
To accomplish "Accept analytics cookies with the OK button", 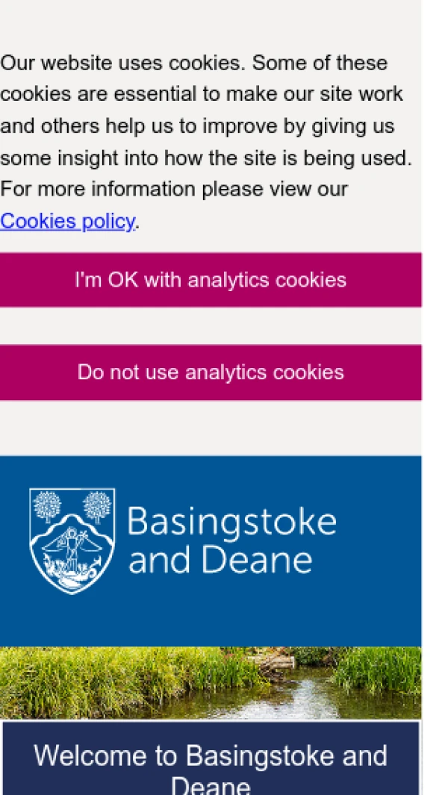I will [211, 280].
